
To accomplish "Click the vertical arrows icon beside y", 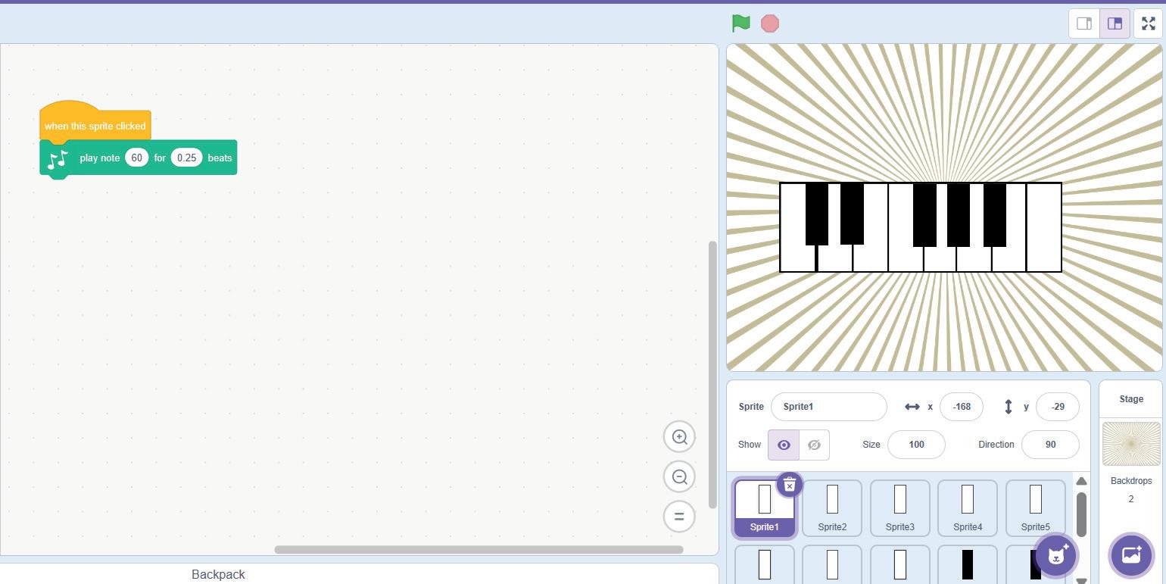I will tap(1009, 407).
